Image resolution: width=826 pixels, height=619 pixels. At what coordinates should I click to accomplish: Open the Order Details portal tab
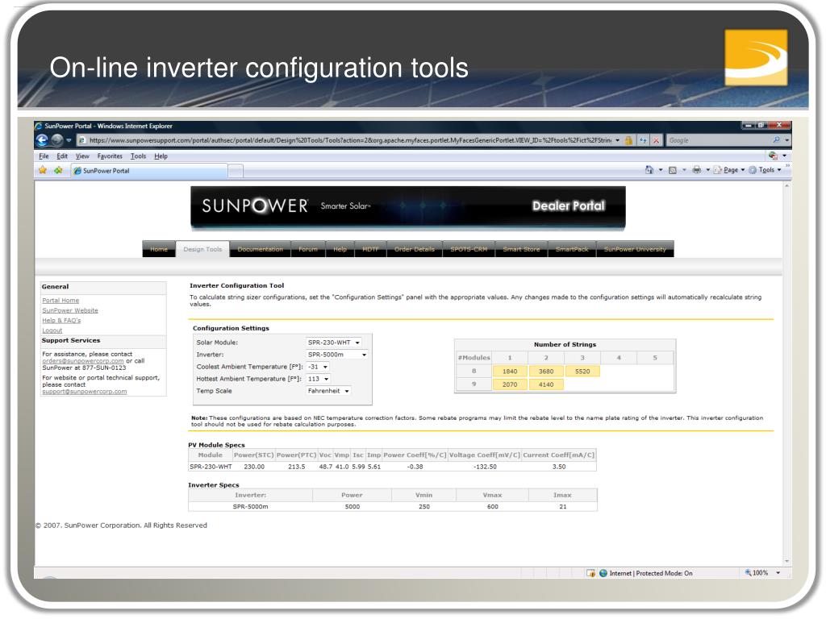point(415,249)
